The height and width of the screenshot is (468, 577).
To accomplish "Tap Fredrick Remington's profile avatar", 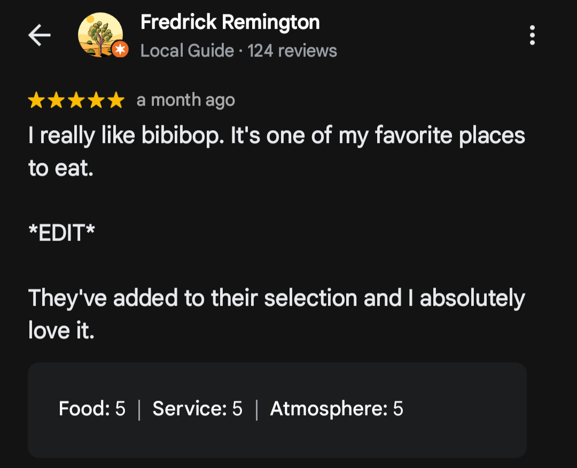I will click(x=100, y=34).
